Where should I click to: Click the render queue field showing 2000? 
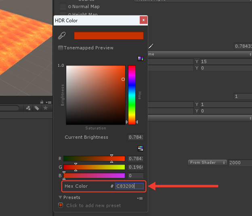(x=240, y=163)
